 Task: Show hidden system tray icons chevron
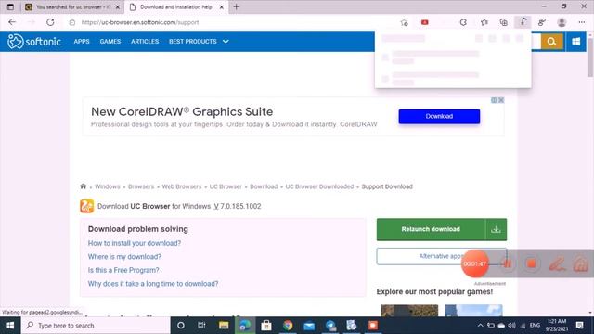click(480, 326)
